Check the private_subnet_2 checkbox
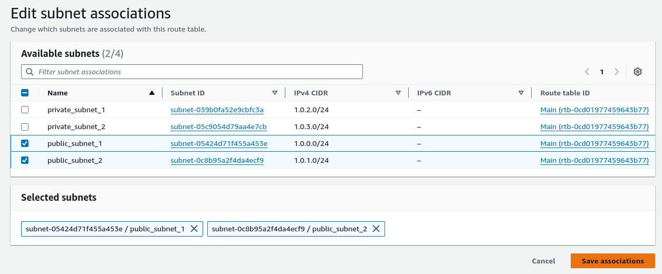The height and width of the screenshot is (274, 662). pyautogui.click(x=25, y=126)
